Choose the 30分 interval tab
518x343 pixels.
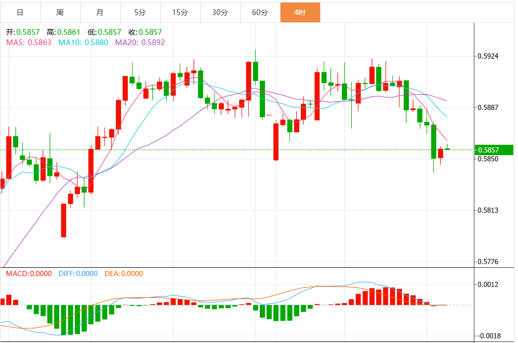pos(220,12)
